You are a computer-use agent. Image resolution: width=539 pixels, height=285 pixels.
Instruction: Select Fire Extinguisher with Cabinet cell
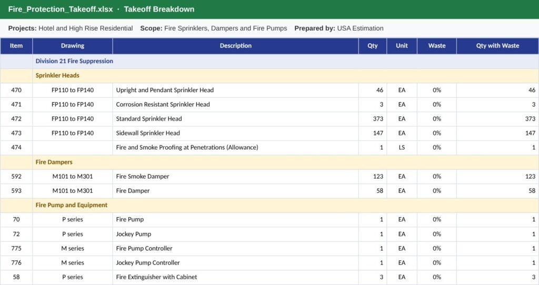[235, 277]
